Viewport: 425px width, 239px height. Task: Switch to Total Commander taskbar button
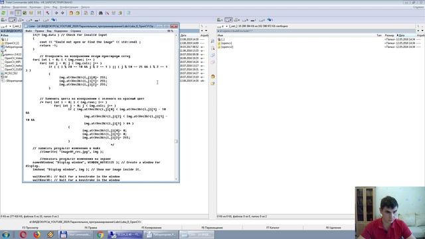pos(76,234)
